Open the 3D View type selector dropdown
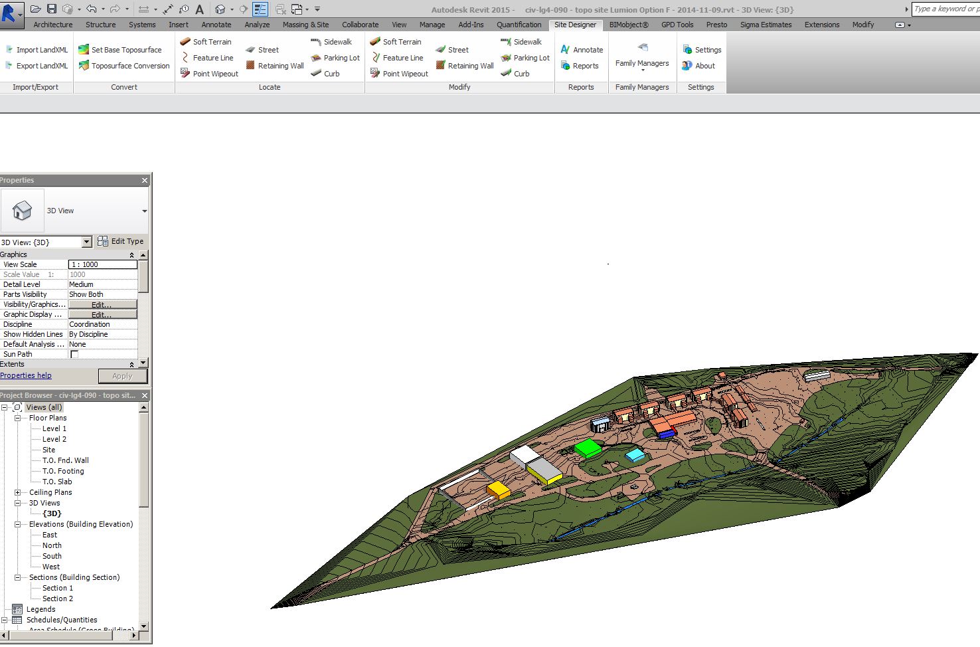Screen dimensions: 980x647 (x=144, y=211)
